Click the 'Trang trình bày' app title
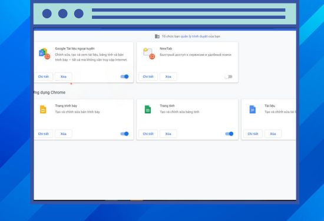Image resolution: width=324 pixels, height=221 pixels. point(66,105)
